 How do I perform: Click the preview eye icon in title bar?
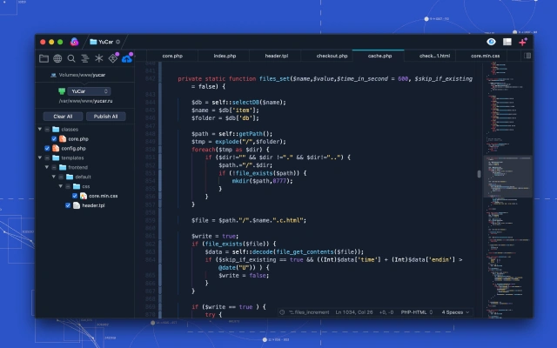[491, 42]
